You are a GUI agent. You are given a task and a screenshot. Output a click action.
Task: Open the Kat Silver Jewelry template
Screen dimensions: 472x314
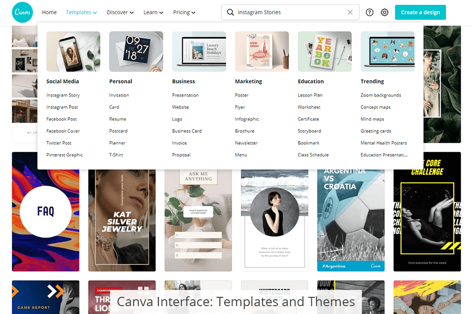click(122, 220)
